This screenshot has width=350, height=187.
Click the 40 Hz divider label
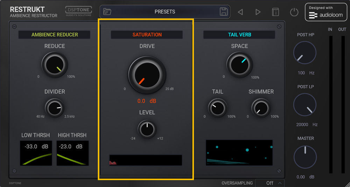[40, 116]
